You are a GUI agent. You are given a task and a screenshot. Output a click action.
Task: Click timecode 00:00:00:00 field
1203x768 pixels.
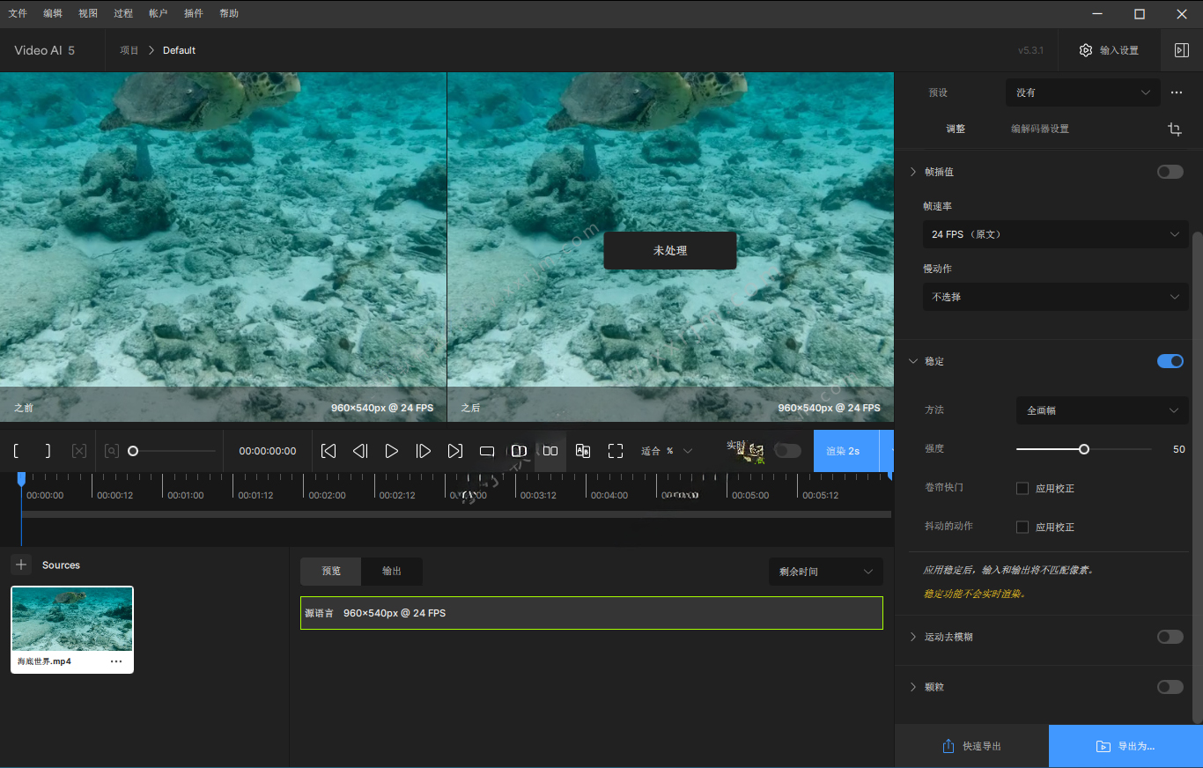click(268, 451)
